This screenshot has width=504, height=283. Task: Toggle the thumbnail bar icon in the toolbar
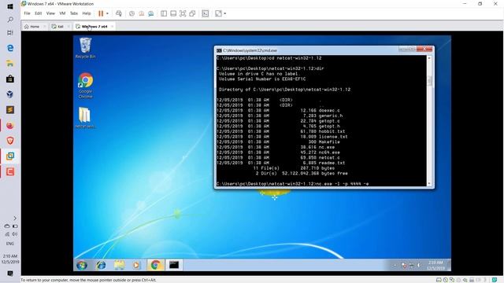click(173, 13)
